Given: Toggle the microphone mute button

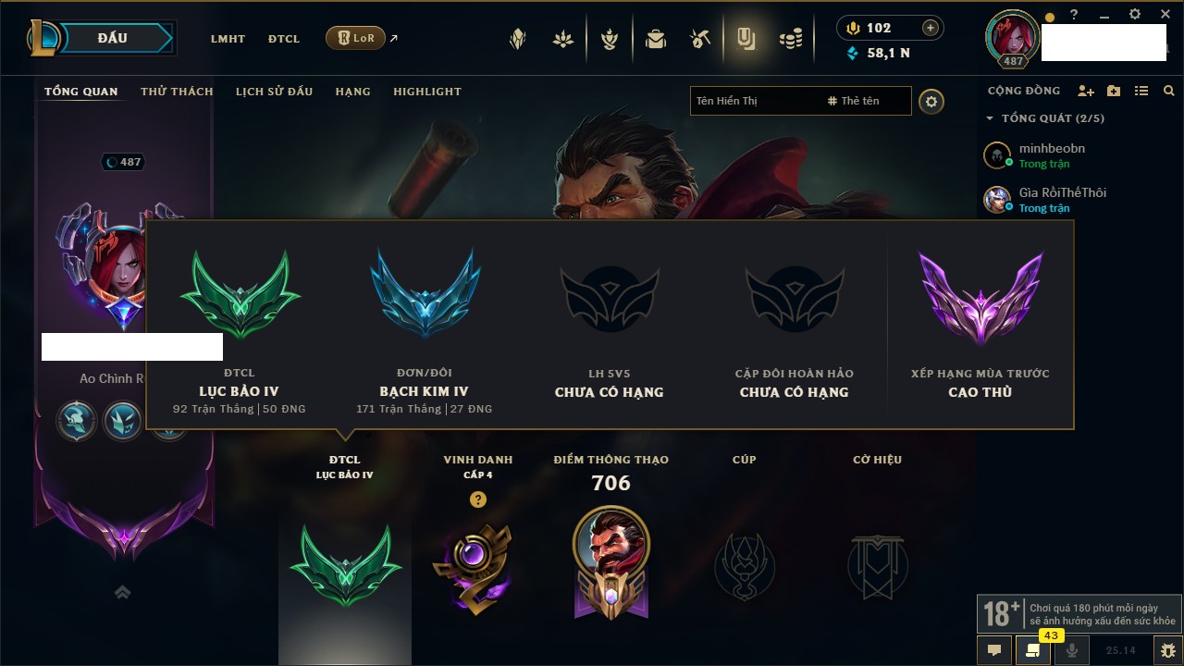Looking at the screenshot, I should click(1072, 650).
